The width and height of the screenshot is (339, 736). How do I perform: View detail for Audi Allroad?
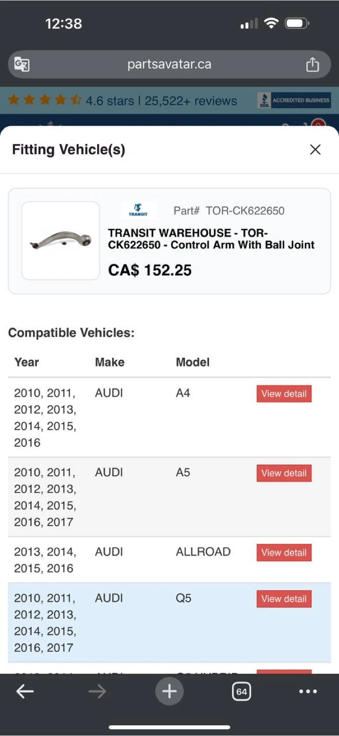coord(284,553)
